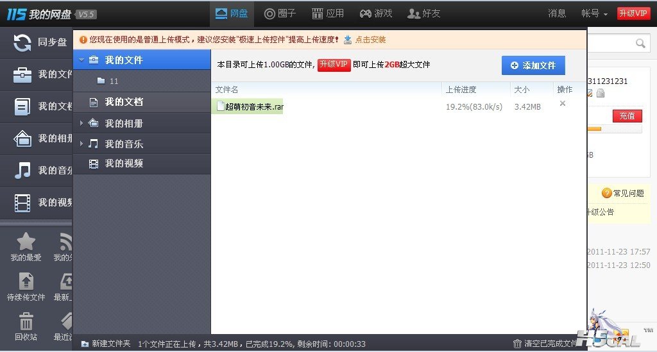Open the 帐号 account dropdown

coord(594,13)
